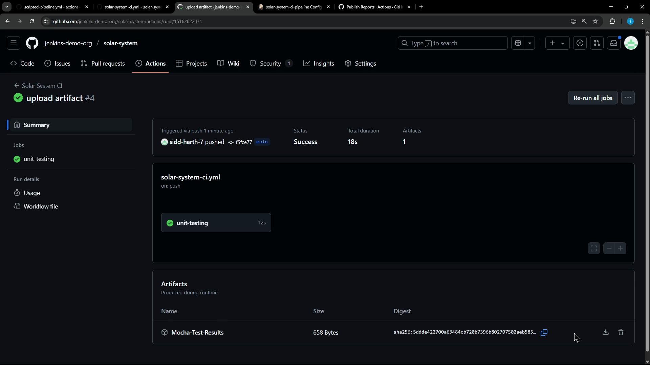Switch to solar-system-ci.yml browser tab

(133, 7)
